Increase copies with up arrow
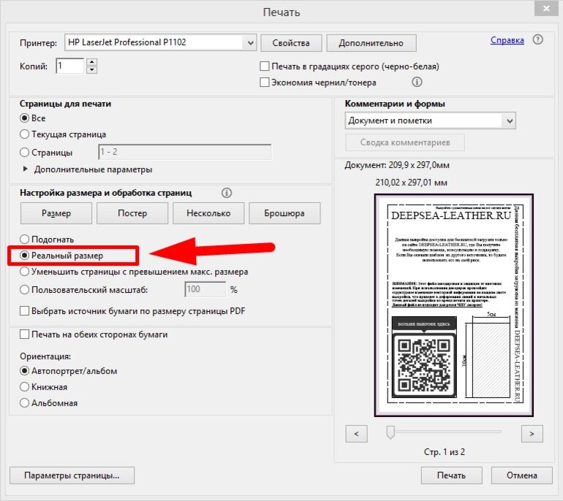Screen dimensions: 563x501 [x=92, y=61]
